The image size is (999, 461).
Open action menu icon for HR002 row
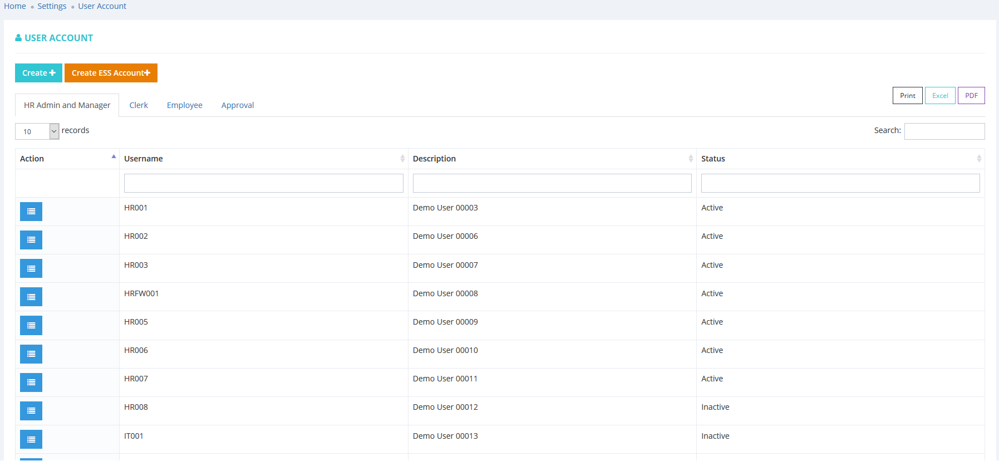click(x=31, y=240)
